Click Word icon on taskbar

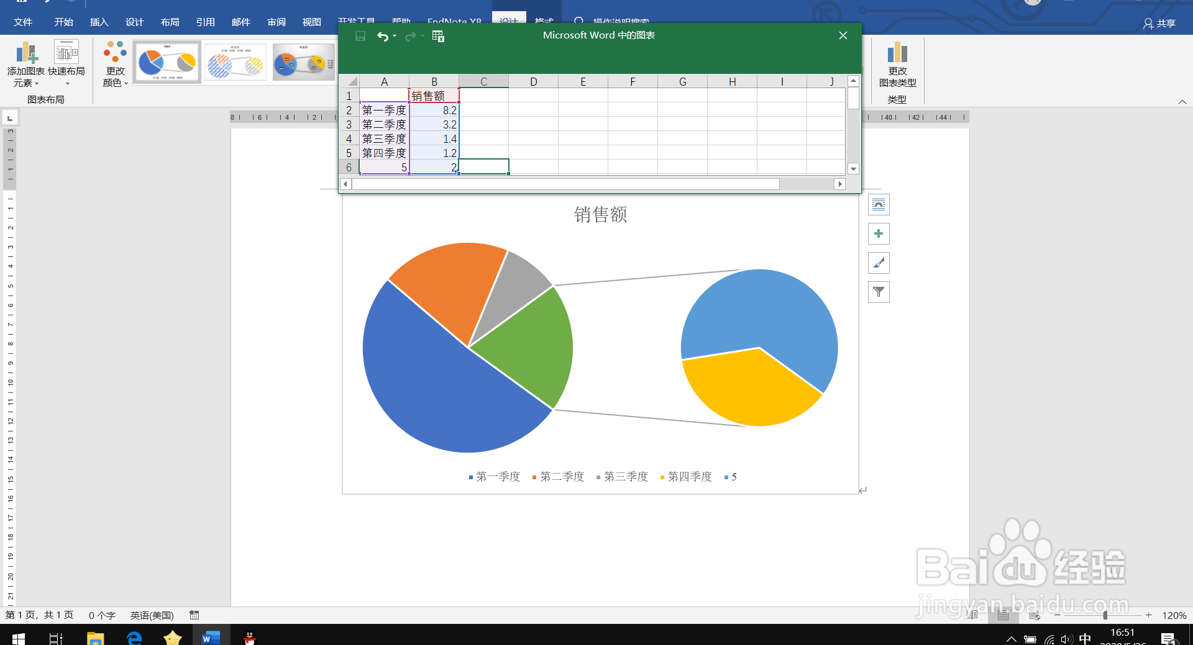pyautogui.click(x=211, y=638)
